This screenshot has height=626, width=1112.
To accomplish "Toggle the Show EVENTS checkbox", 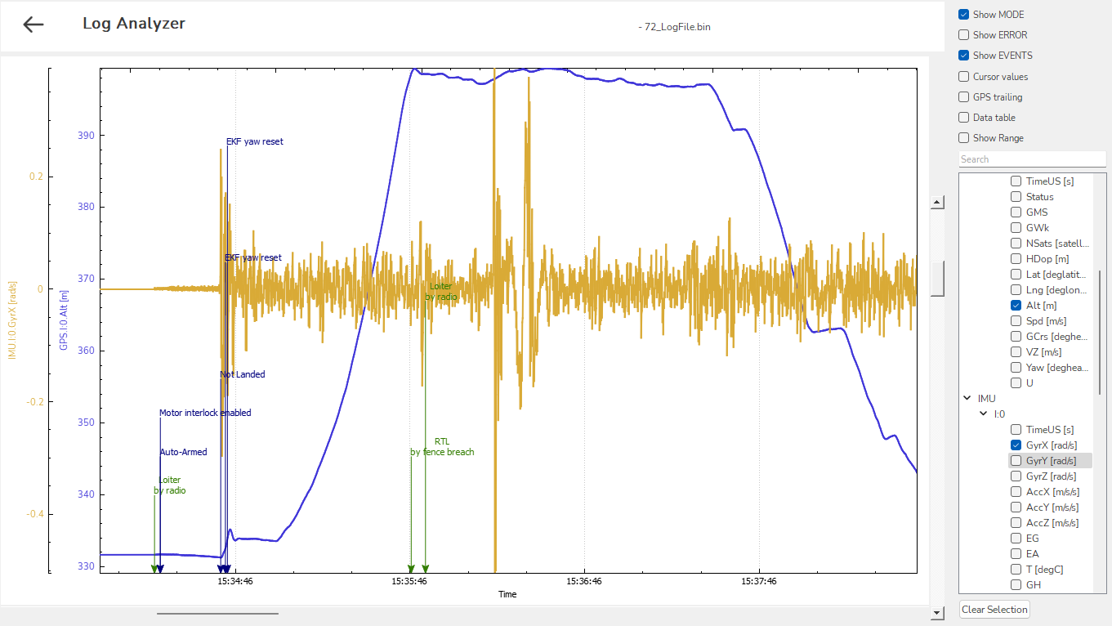I will [x=964, y=56].
